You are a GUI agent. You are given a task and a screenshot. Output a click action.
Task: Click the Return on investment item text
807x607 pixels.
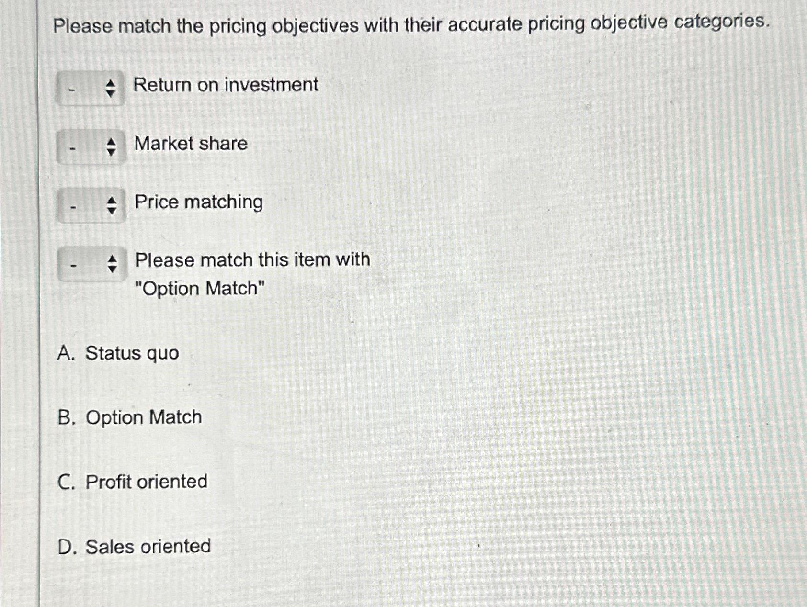[225, 85]
